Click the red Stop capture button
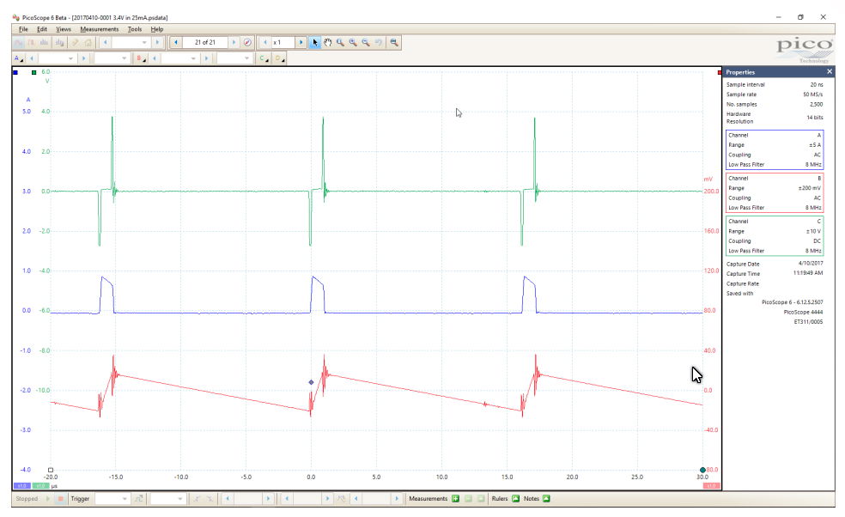 [60, 499]
